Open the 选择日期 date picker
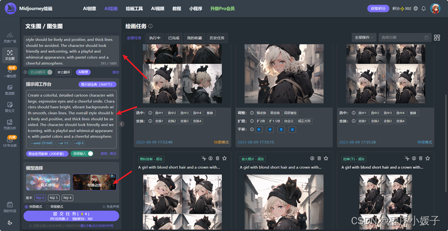The width and height of the screenshot is (448, 231). [404, 37]
